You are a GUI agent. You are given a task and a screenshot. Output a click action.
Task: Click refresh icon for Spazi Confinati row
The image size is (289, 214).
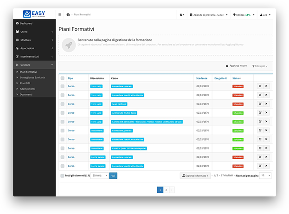[x=260, y=104]
